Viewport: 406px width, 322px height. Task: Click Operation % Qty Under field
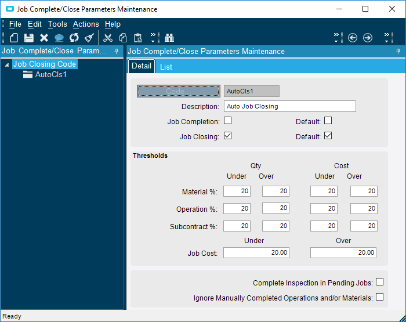click(237, 208)
